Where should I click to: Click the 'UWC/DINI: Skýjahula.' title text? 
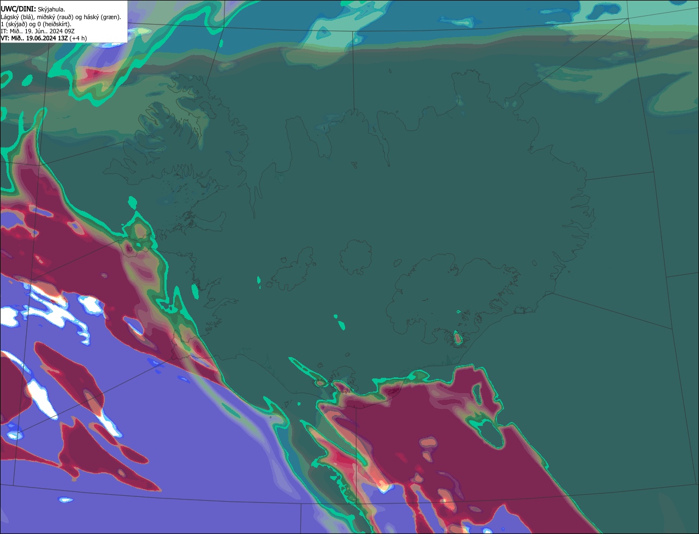pos(33,9)
